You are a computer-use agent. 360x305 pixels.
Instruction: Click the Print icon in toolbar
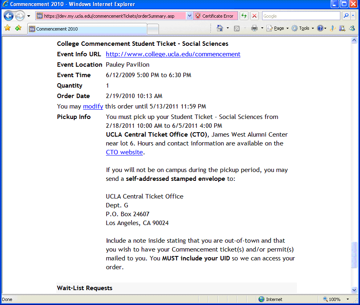(254, 28)
